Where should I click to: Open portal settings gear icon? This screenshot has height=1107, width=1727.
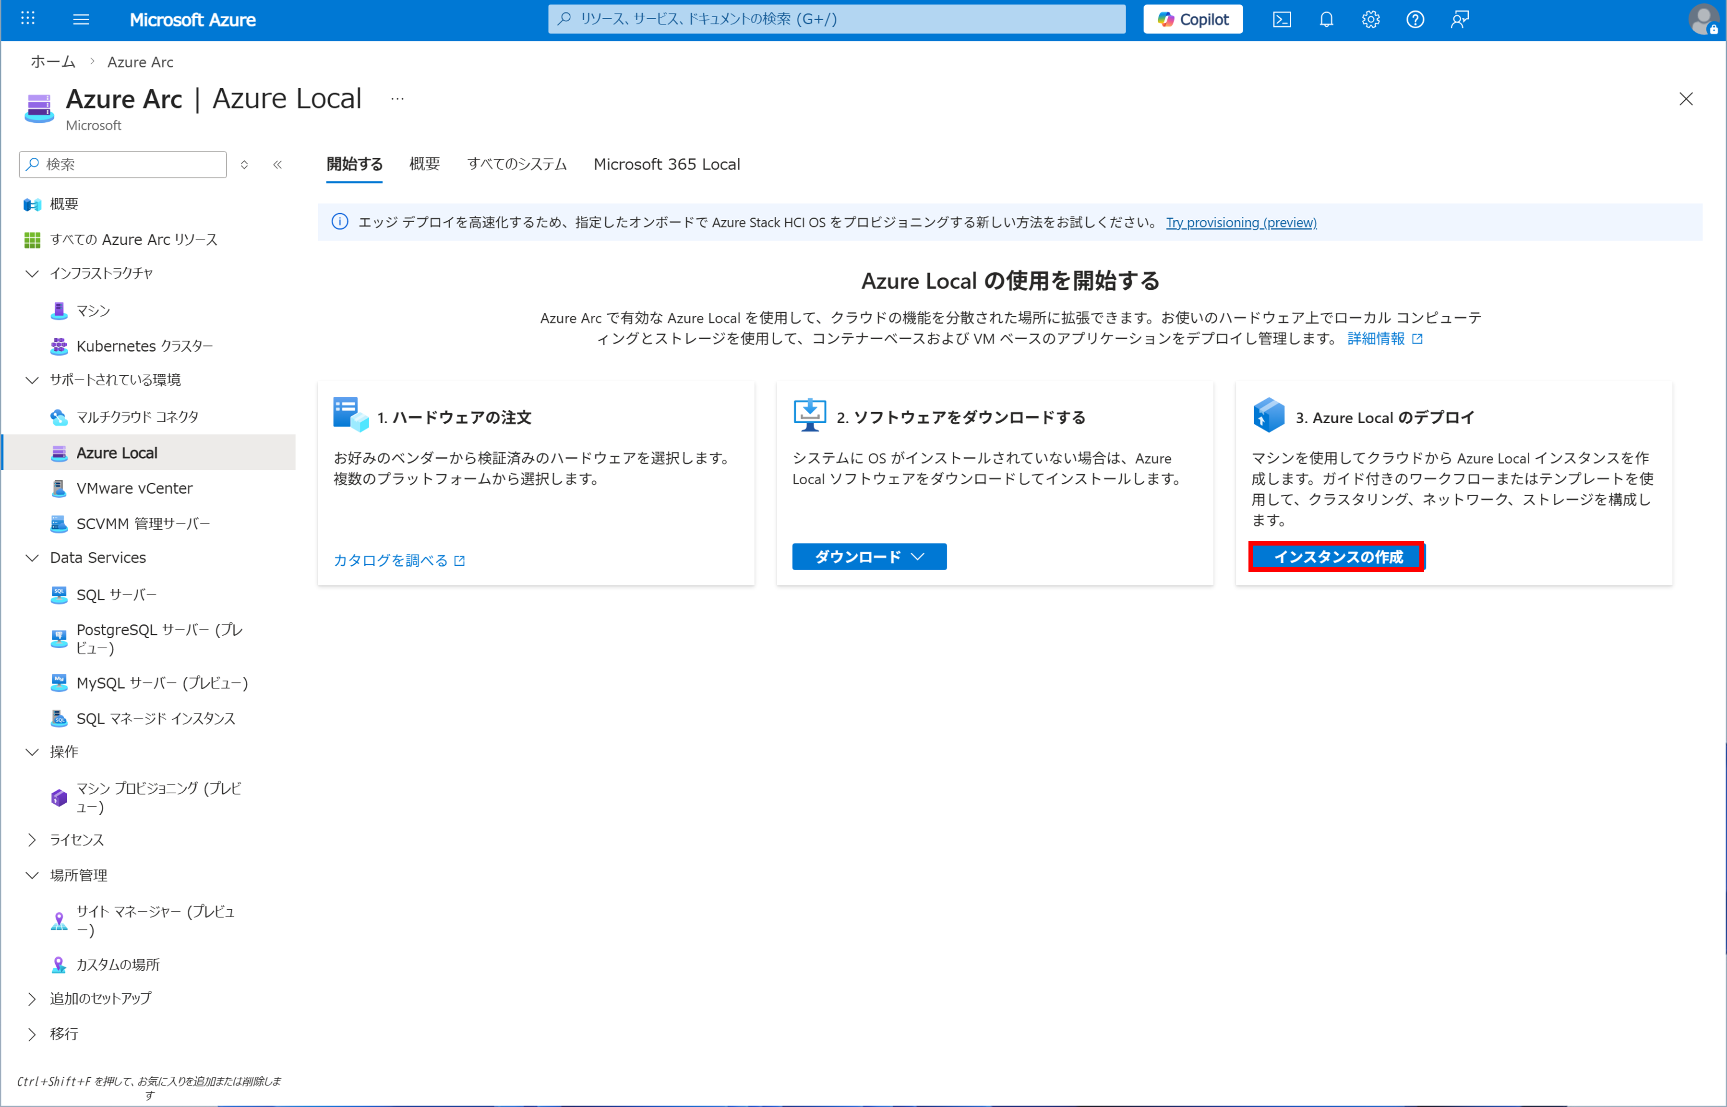1370,19
